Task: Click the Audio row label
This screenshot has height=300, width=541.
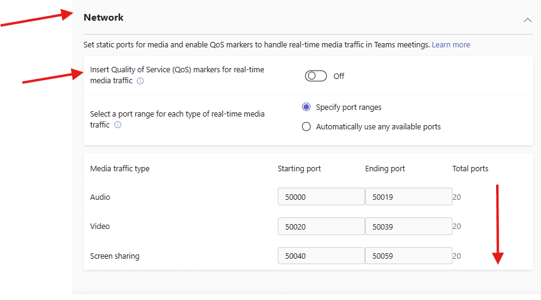Action: pyautogui.click(x=100, y=197)
